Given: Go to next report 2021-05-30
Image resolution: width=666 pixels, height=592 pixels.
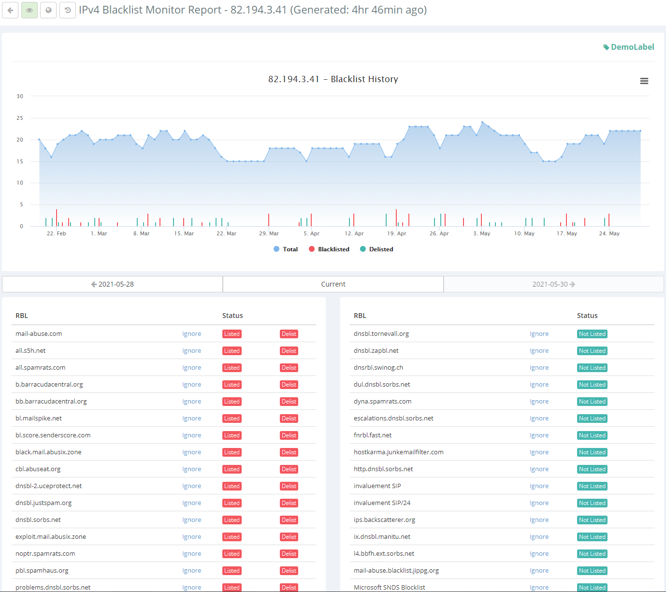Looking at the screenshot, I should point(553,284).
